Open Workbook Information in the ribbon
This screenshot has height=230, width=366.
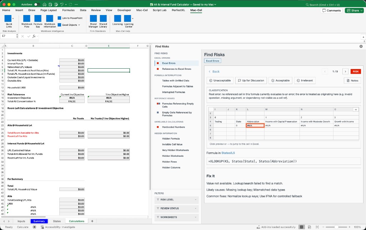coord(49,19)
